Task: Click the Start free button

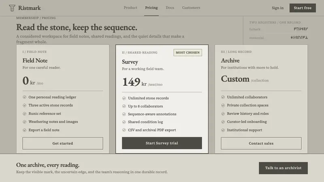Action: click(303, 8)
